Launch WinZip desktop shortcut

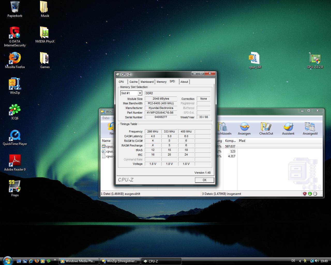click(15, 84)
